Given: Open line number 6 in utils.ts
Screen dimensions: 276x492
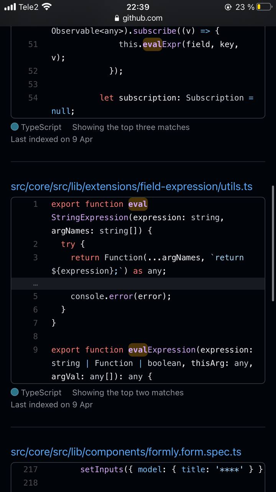Looking at the screenshot, I should tap(36, 309).
